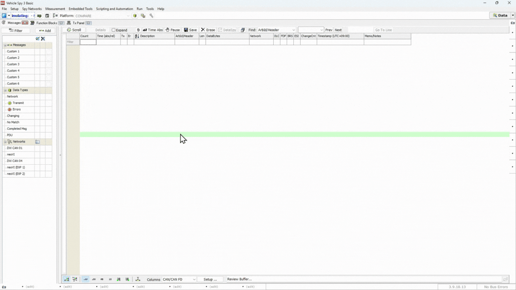Erase the message buffer with the X icon
This screenshot has height=290, width=516.
click(x=203, y=30)
